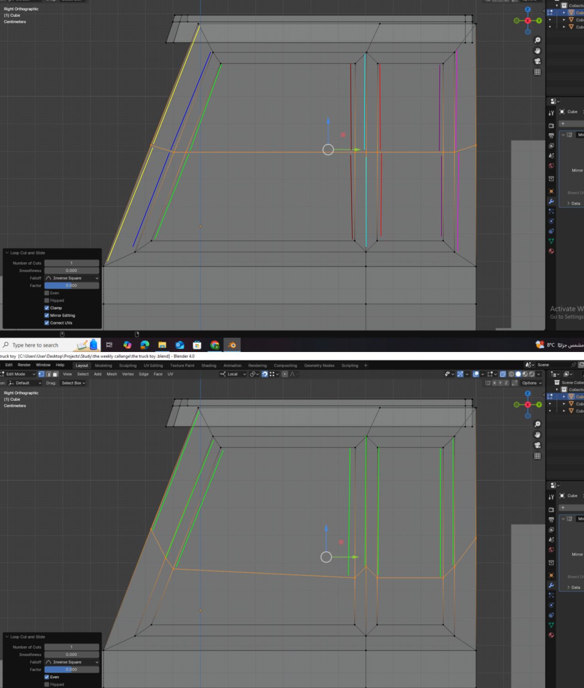Enable the Even checkbox in Loop Cut panel
This screenshot has width=584, height=688.
(48, 677)
